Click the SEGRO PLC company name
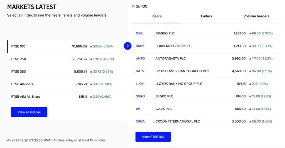This screenshot has width=285, height=148. pyautogui.click(x=164, y=96)
